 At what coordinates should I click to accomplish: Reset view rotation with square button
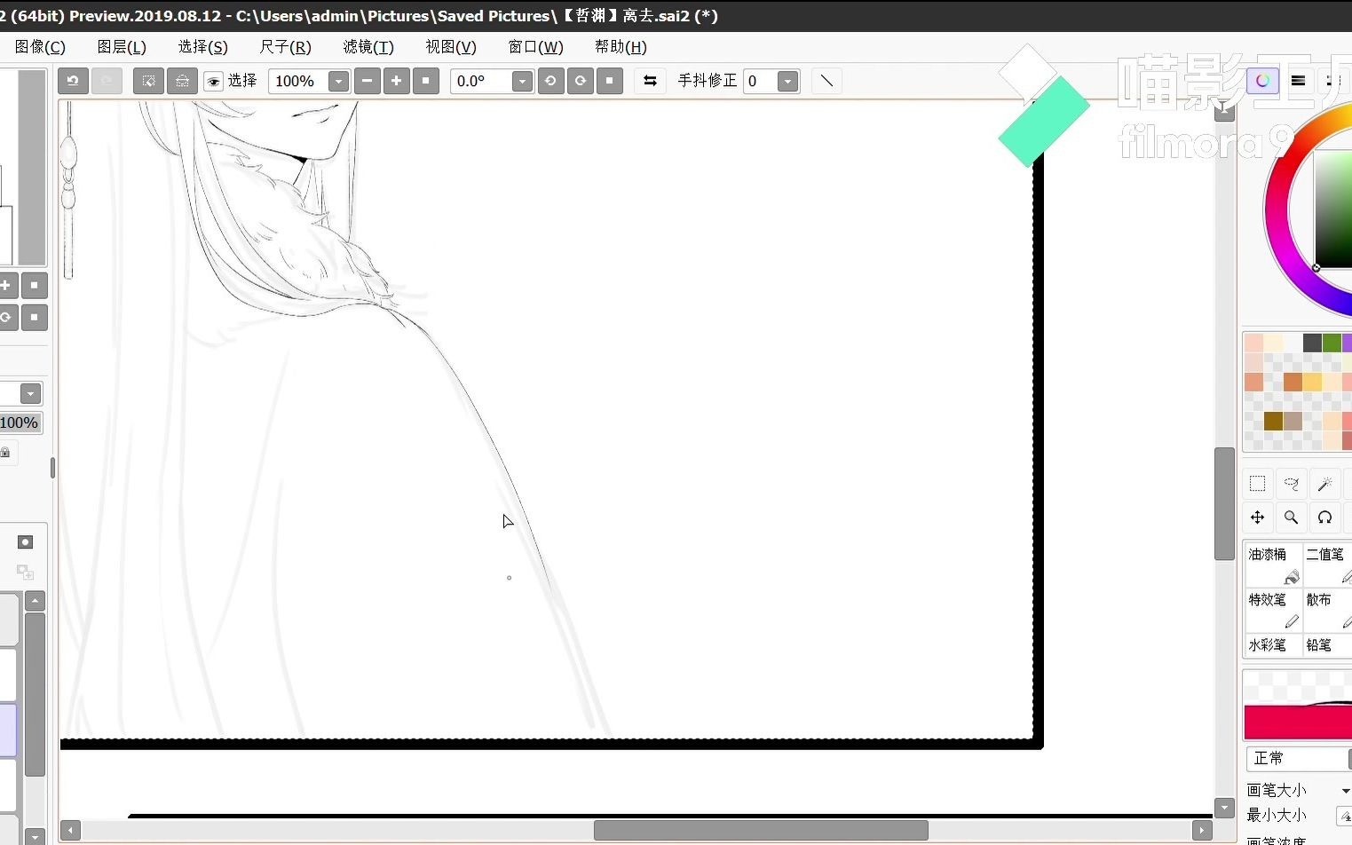coord(609,81)
